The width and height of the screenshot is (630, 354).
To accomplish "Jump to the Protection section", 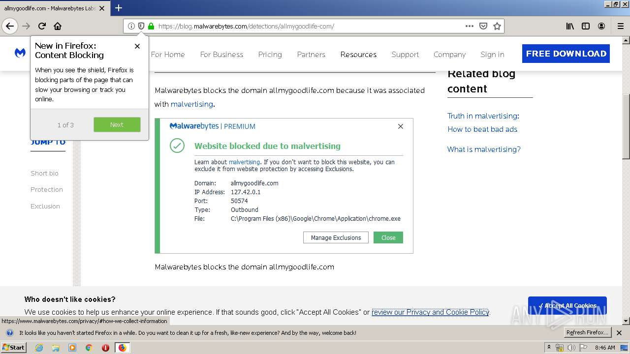I will [x=47, y=189].
